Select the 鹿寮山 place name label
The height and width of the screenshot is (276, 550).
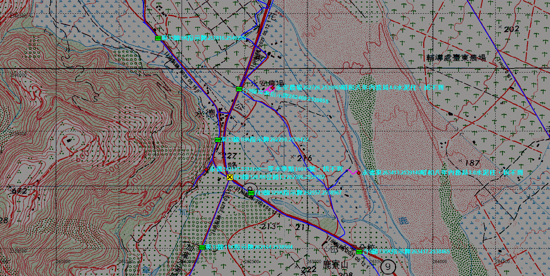coord(335,265)
